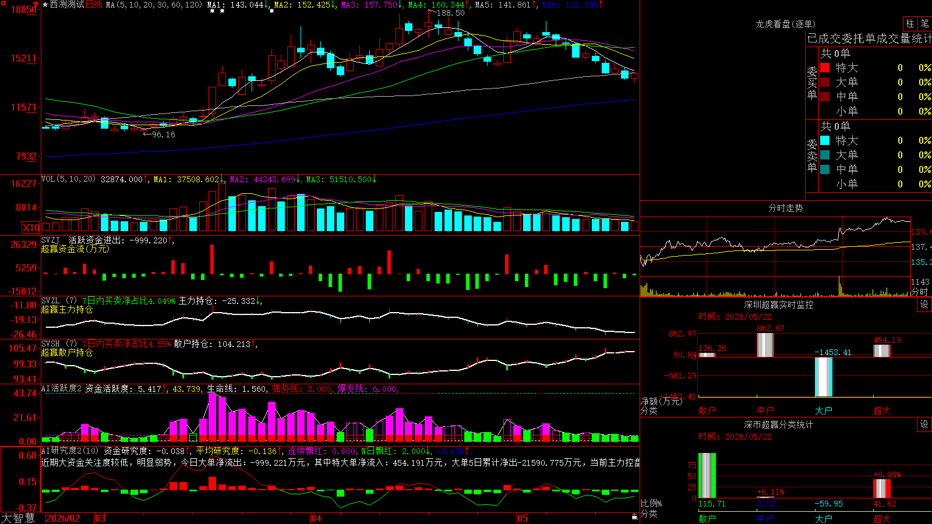Click the 散户持仓: 104.213 value

point(212,344)
